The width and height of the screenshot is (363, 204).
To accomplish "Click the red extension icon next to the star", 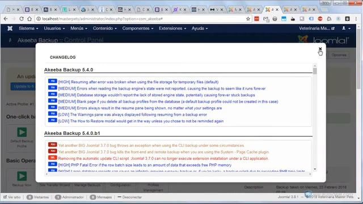I will point(256,19).
